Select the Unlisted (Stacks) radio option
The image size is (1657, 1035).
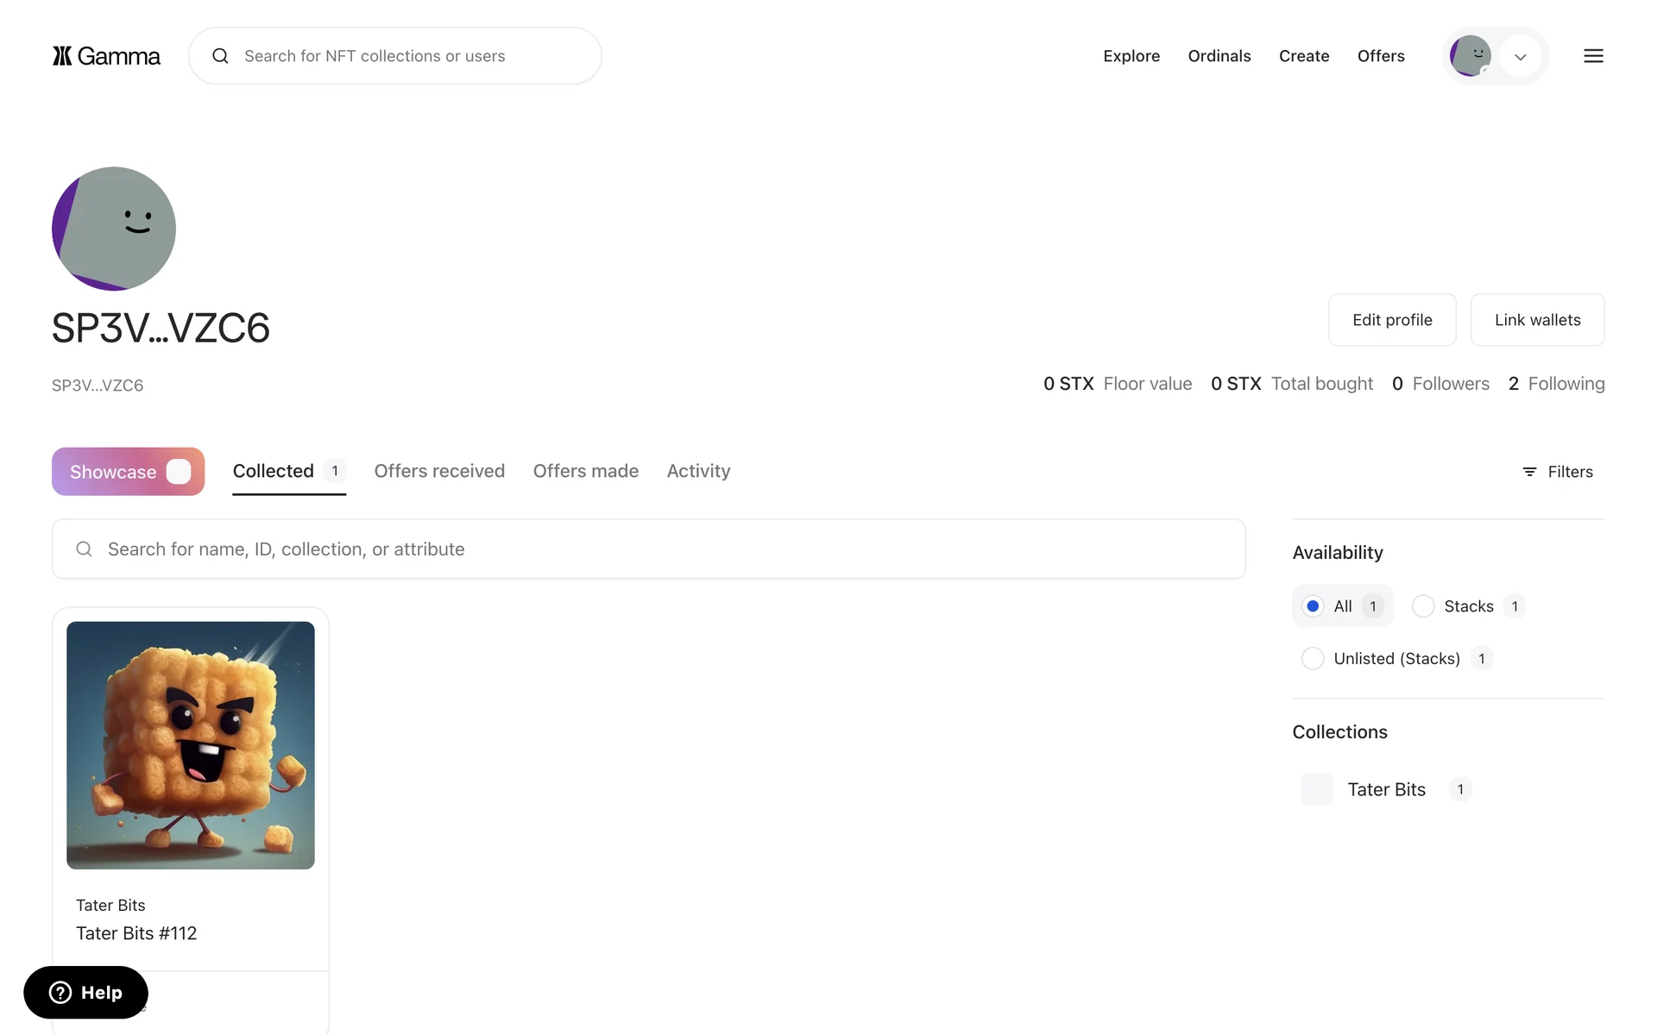click(x=1313, y=659)
